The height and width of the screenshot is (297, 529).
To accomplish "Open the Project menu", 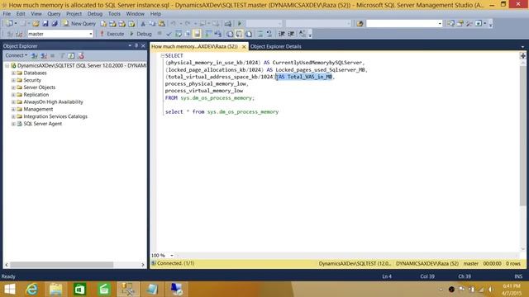I will pyautogui.click(x=74, y=14).
